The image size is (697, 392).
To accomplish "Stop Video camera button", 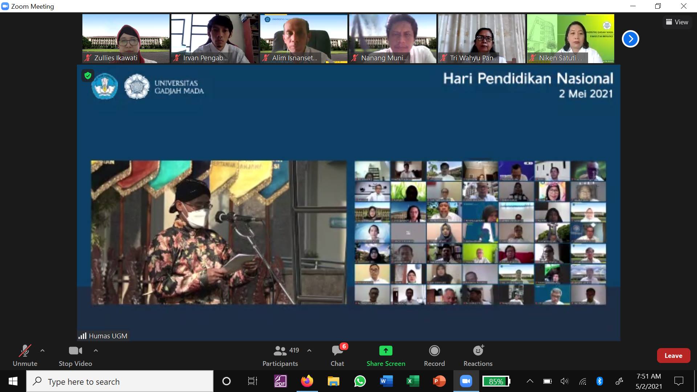I will [x=75, y=356].
